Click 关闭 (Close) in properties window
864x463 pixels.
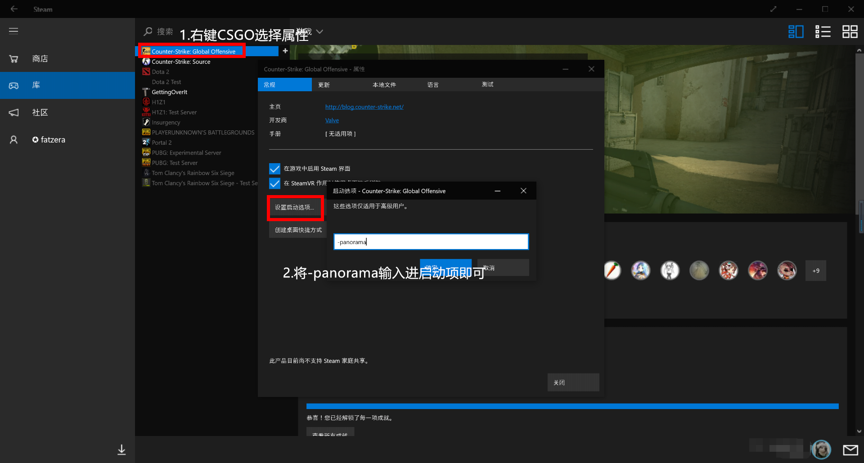pos(573,383)
